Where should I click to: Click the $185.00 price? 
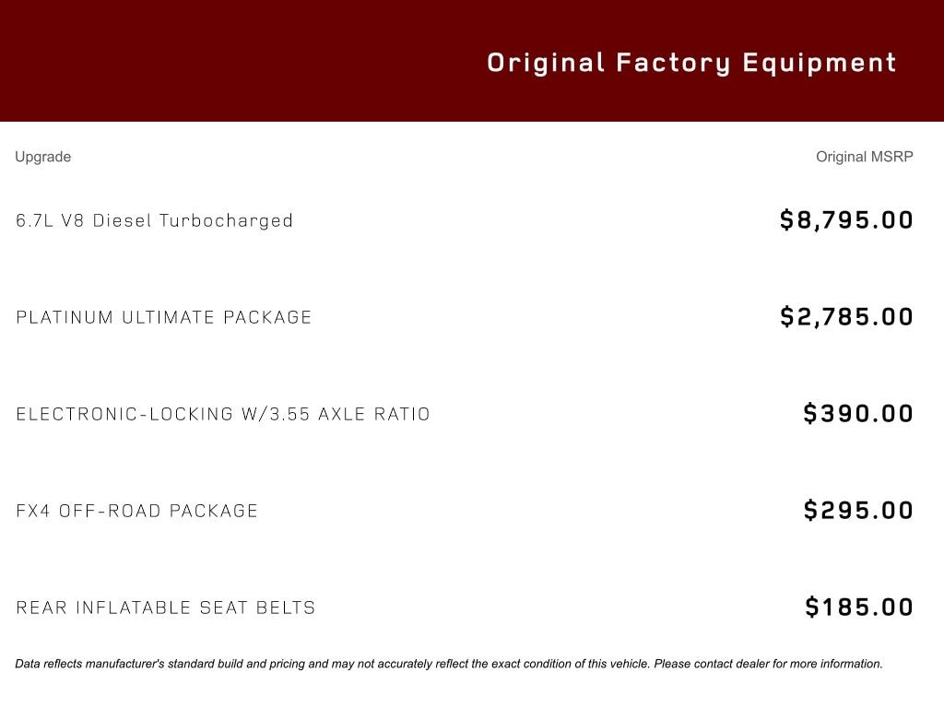pyautogui.click(x=859, y=608)
